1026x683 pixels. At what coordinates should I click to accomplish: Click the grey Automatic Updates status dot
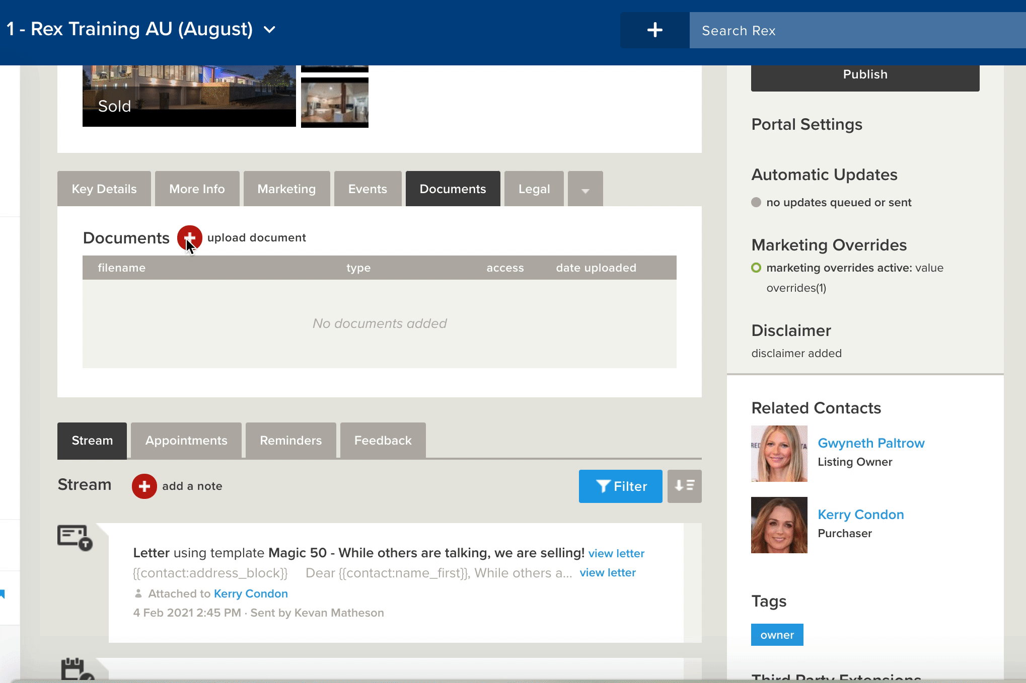pos(756,202)
